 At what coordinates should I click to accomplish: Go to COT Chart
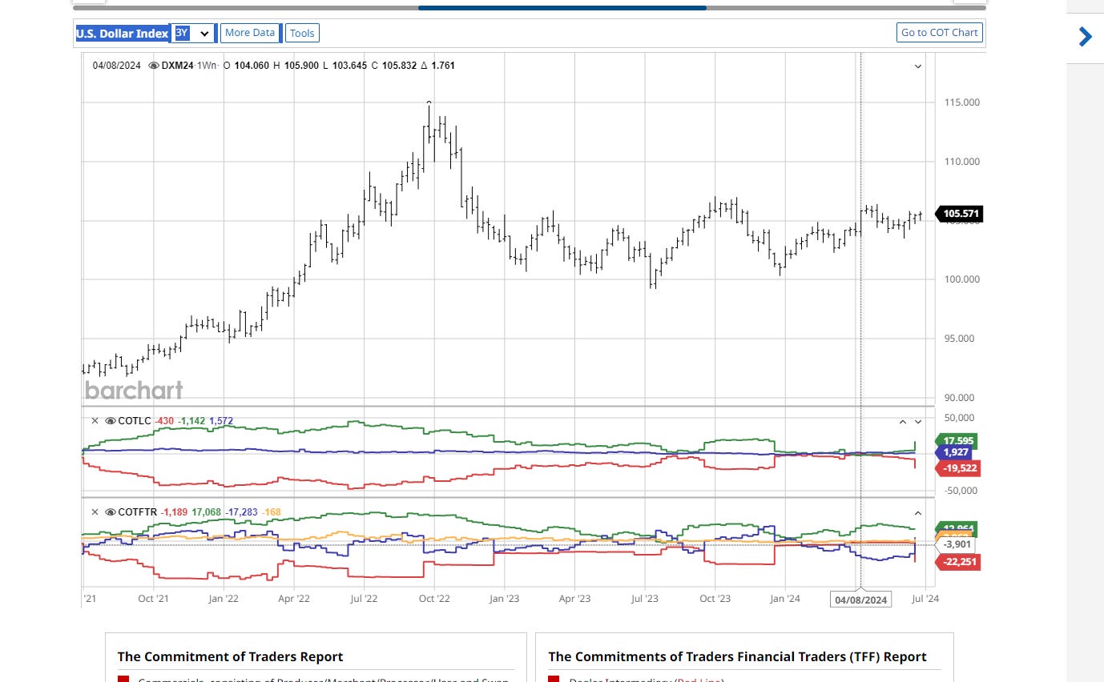(x=940, y=33)
